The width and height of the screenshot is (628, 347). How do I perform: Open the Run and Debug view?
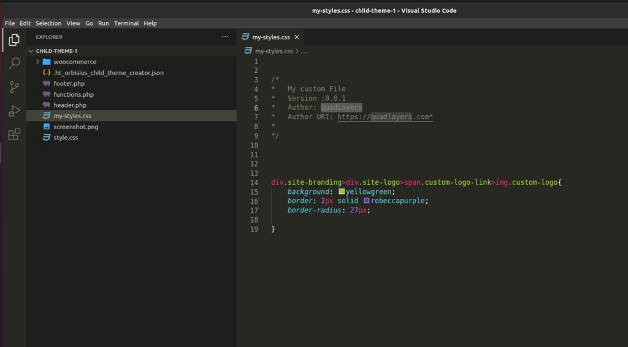coord(15,111)
